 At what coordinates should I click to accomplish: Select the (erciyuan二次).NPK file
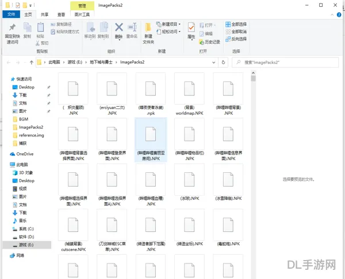coord(112,95)
